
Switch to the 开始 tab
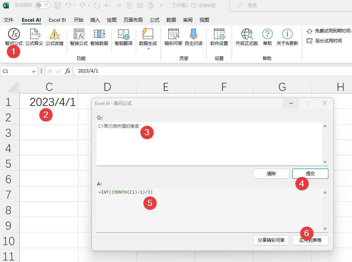pos(78,20)
